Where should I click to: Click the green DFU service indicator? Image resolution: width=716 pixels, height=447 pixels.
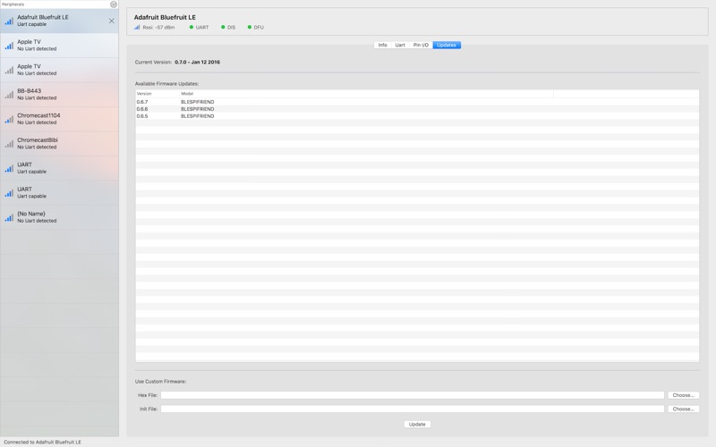[250, 28]
